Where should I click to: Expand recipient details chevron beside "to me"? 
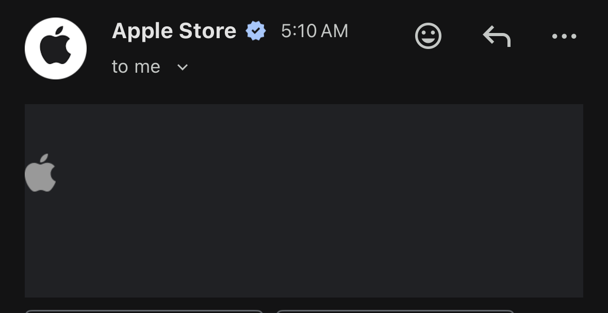tap(183, 67)
